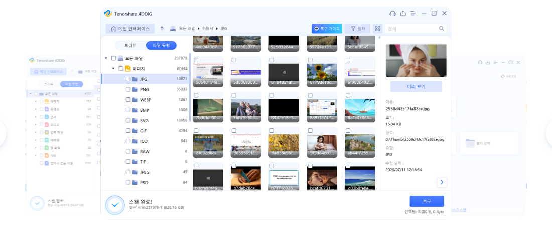Image resolution: width=552 pixels, height=229 pixels.
Task: Click the 기타 category icon in back window
Action: pyautogui.click(x=47, y=155)
